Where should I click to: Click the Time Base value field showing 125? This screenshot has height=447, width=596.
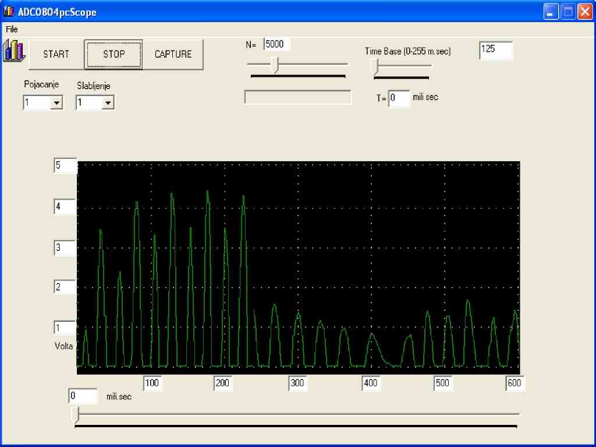496,50
